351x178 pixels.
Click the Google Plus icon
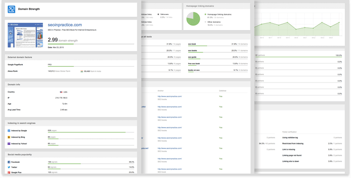[x=9, y=173]
